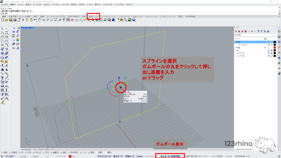Enable the 投影 osnap checkbox
The image size is (281, 158).
tap(97, 153)
